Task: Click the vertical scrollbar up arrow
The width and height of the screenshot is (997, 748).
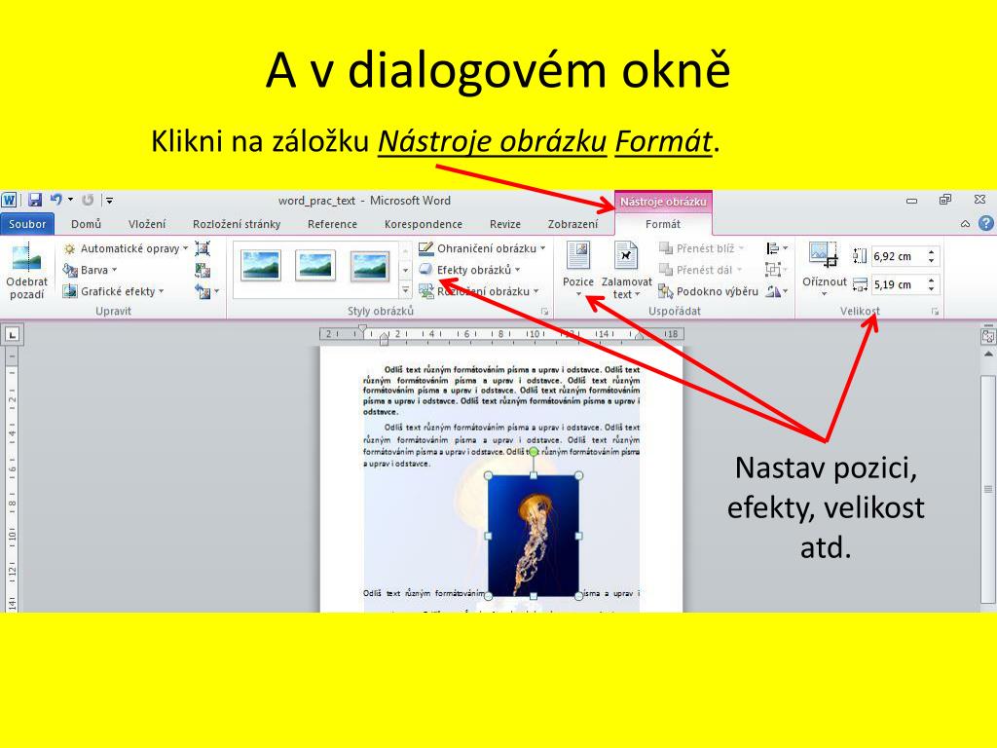Action: 987,355
